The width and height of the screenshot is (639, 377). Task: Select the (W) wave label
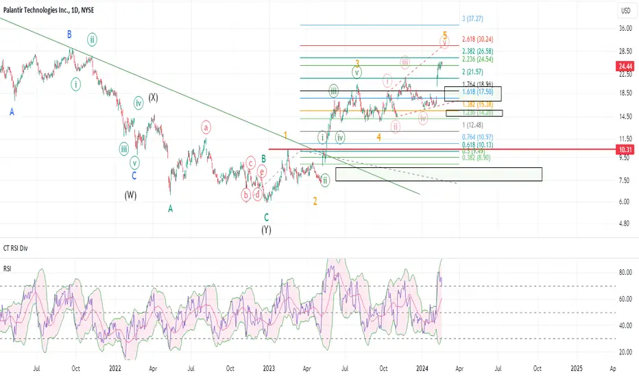click(130, 195)
